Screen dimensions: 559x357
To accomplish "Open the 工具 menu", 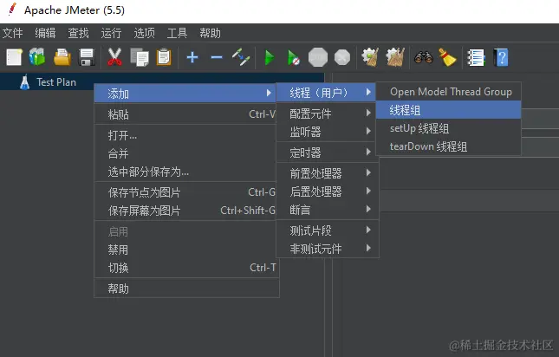I will pos(177,33).
